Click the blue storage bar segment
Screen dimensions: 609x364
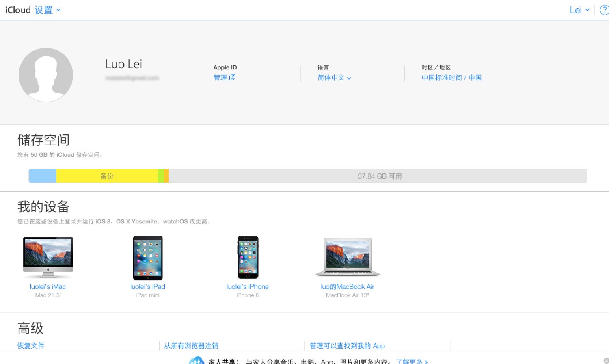(43, 176)
